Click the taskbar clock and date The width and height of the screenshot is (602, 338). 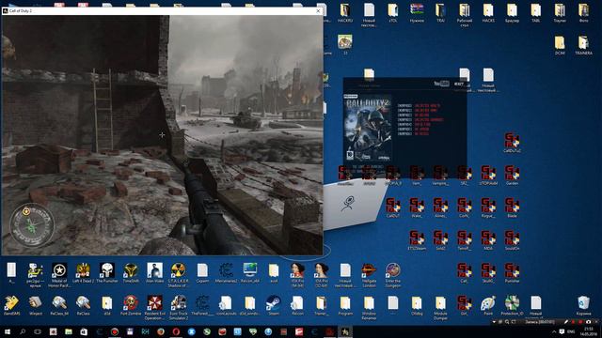588,331
